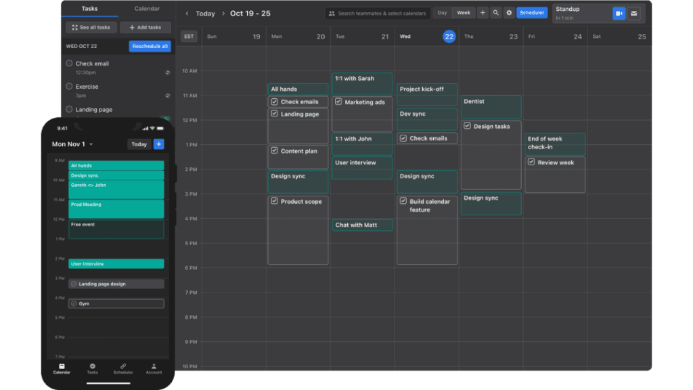
Task: Uncheck the Marketing ads task on Tuesday
Action: click(338, 102)
